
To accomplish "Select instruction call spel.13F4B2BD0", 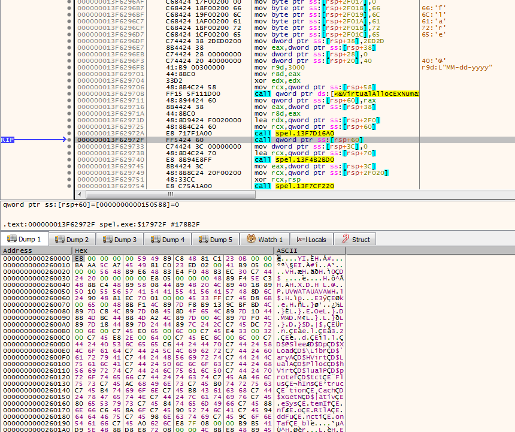I will 294,159.
